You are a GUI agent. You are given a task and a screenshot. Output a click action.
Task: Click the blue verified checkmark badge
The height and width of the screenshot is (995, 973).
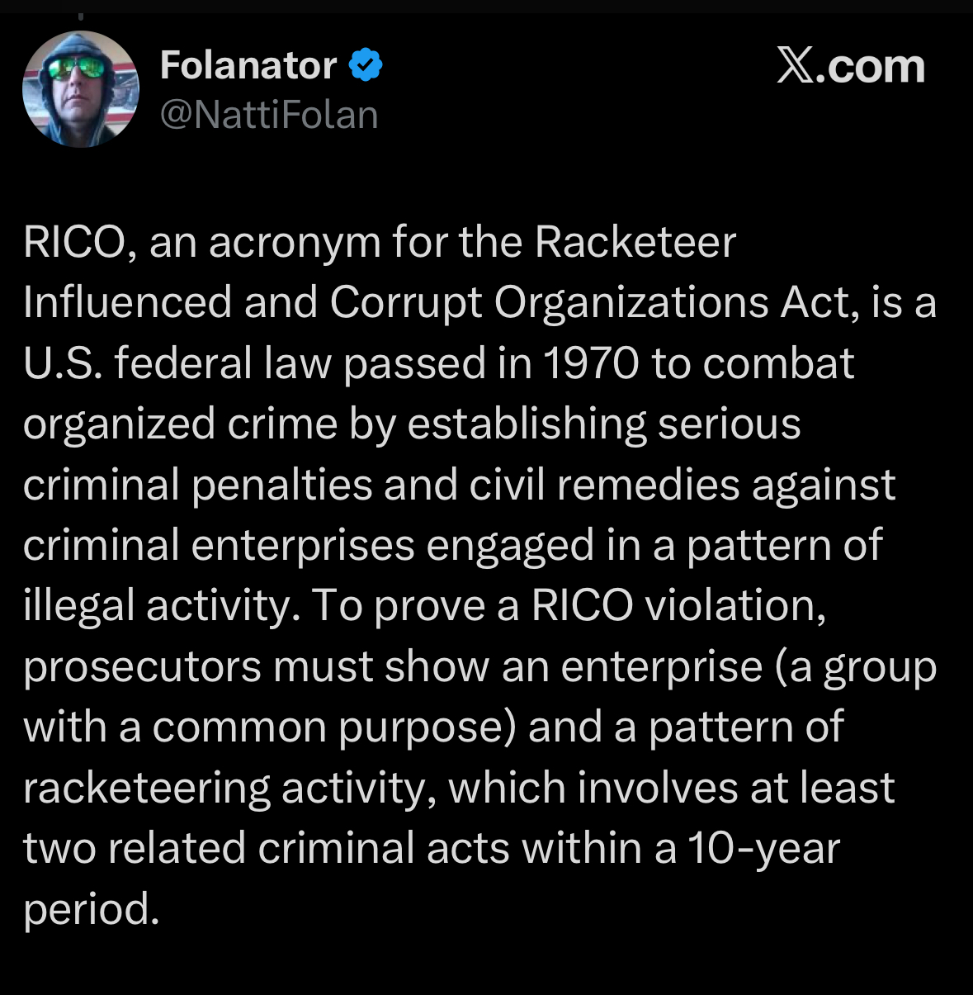click(366, 65)
